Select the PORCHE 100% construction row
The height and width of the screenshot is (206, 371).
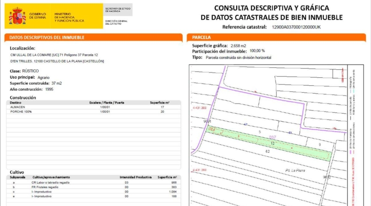coord(94,111)
